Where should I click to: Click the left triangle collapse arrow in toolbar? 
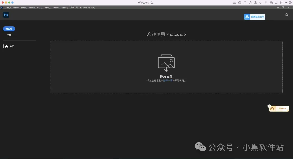[286, 3]
